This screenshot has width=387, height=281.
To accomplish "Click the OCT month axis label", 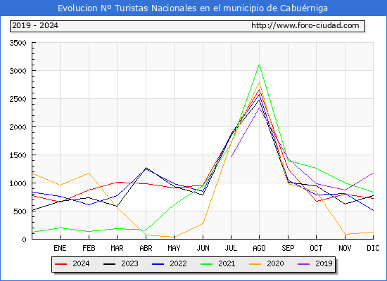I will pyautogui.click(x=316, y=248).
